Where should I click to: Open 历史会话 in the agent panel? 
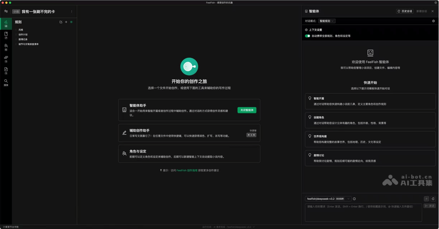[x=405, y=11]
